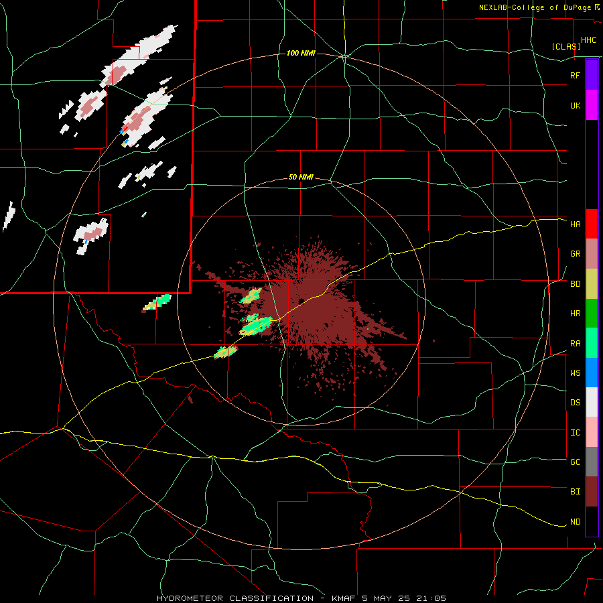Click the IC legend label

[x=575, y=433]
